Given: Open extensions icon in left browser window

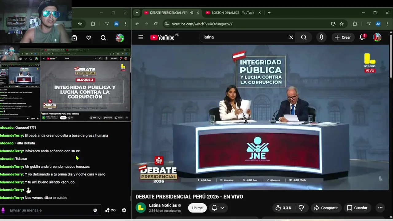Looking at the screenshot, I should [x=93, y=24].
